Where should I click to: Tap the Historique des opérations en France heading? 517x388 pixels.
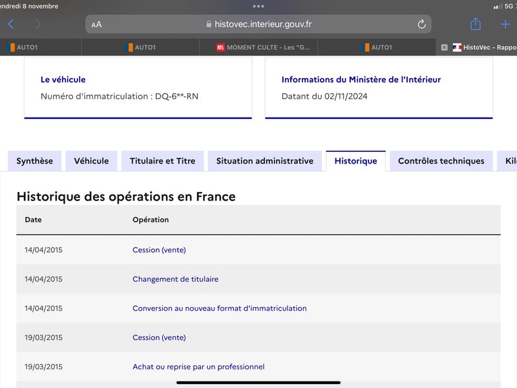pos(126,197)
